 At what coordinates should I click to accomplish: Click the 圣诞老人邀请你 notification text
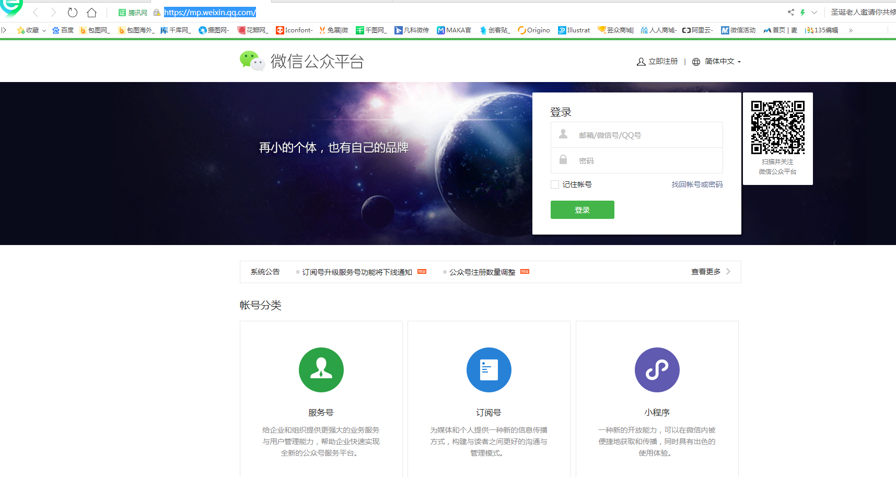[x=863, y=12]
